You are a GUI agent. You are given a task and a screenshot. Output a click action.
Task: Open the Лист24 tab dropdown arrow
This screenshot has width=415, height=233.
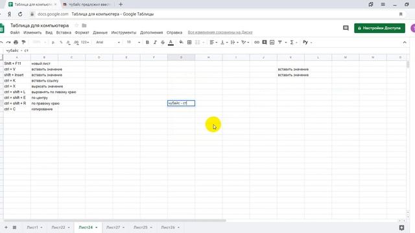97,227
